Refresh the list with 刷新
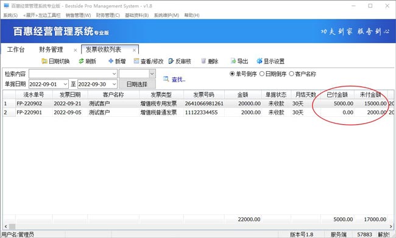This screenshot has width=396, height=238. (87, 61)
